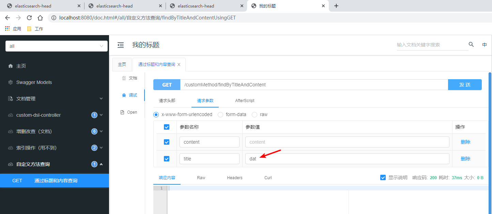
Task: Open the 应用 apps grid bookmark
Action: click(x=13, y=29)
